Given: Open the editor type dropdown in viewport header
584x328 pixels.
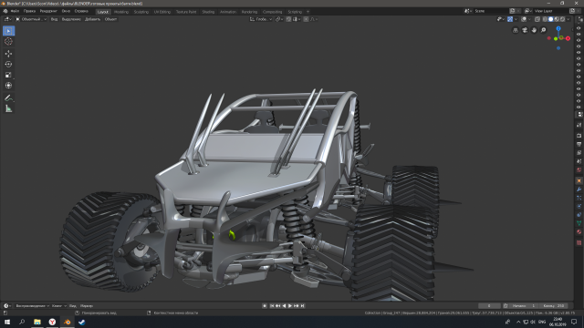Looking at the screenshot, I should pyautogui.click(x=7, y=19).
